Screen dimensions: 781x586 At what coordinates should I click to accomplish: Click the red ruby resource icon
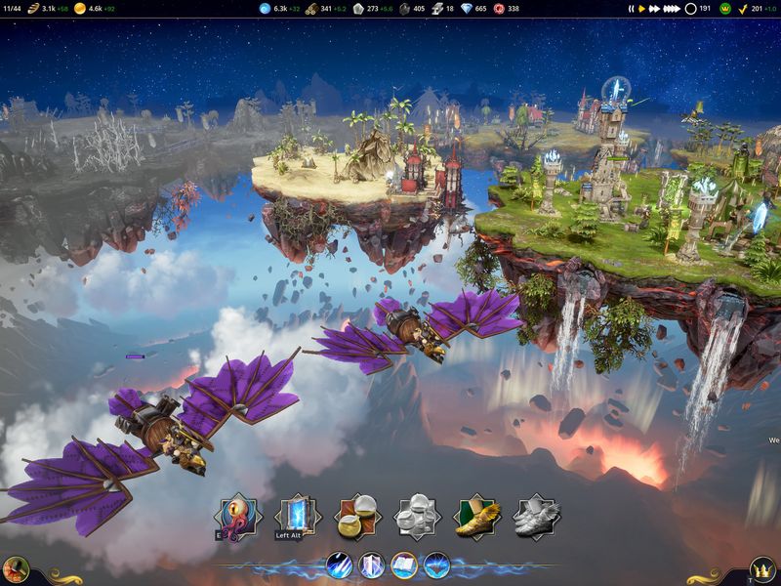point(499,8)
